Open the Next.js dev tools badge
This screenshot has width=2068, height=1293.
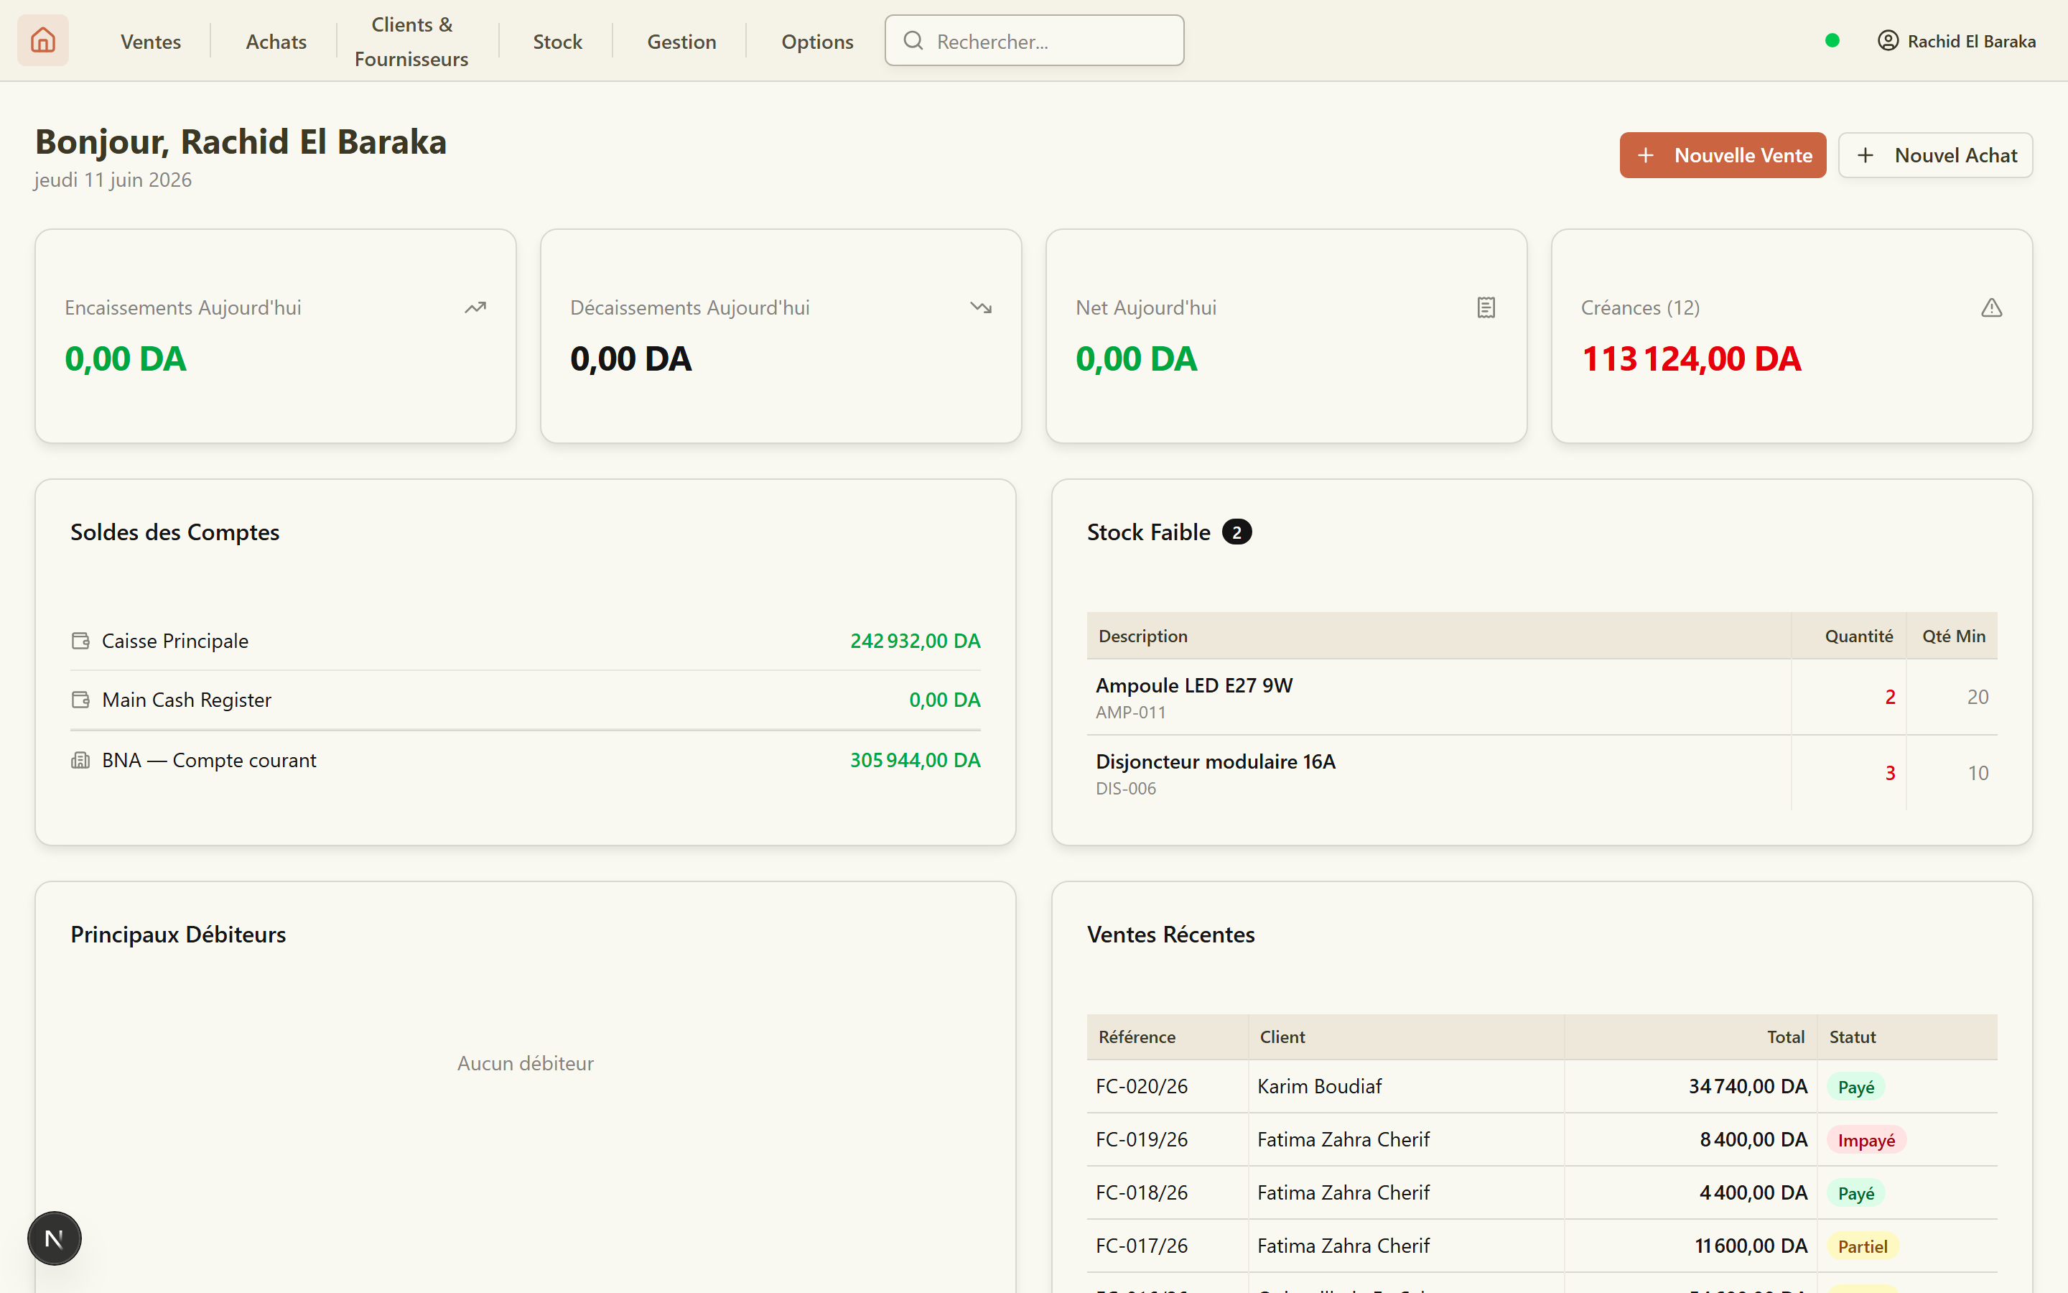click(x=54, y=1238)
